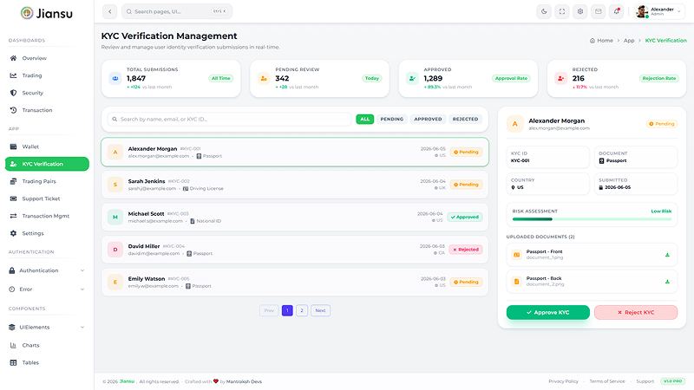Select REJECTED filter tab
Viewport: 694px width, 390px height.
click(465, 119)
